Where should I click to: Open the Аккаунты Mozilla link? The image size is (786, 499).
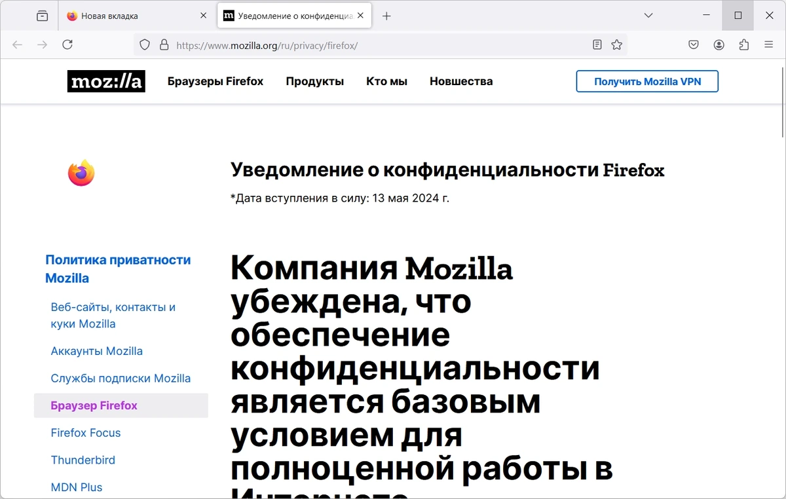click(x=97, y=351)
